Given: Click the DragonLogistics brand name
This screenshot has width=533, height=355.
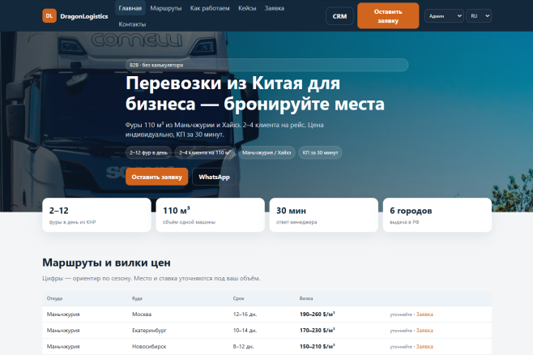Looking at the screenshot, I should [84, 16].
